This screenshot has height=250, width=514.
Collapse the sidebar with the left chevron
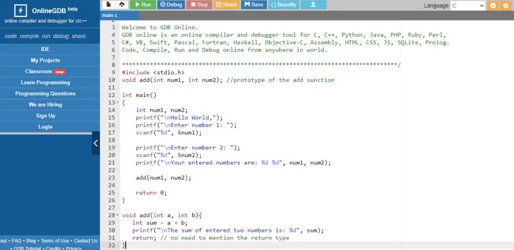tap(96, 143)
